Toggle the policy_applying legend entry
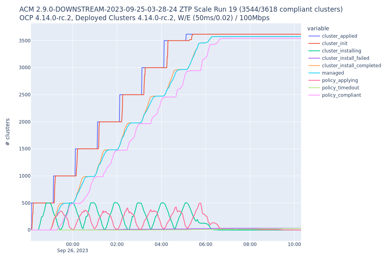The height and width of the screenshot is (272, 388). click(333, 80)
